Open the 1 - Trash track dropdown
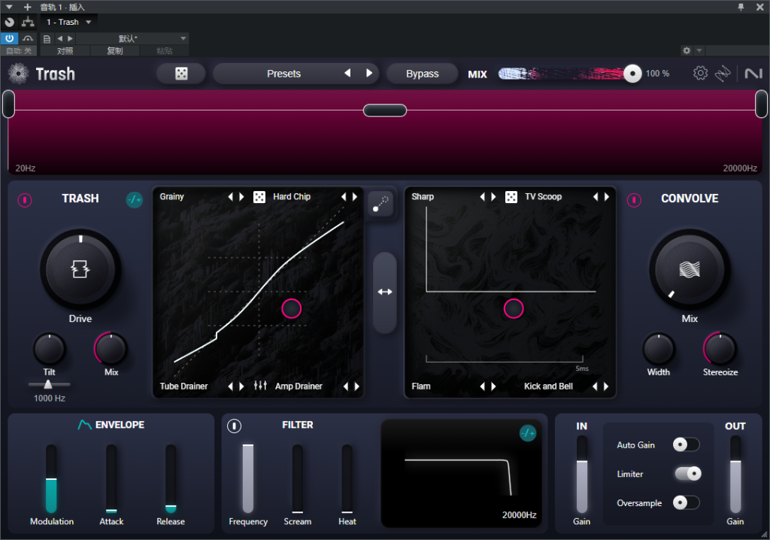The width and height of the screenshot is (770, 540). coord(68,22)
